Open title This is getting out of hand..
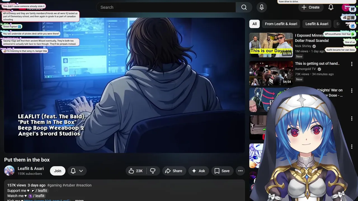358x201 pixels. 317,63
